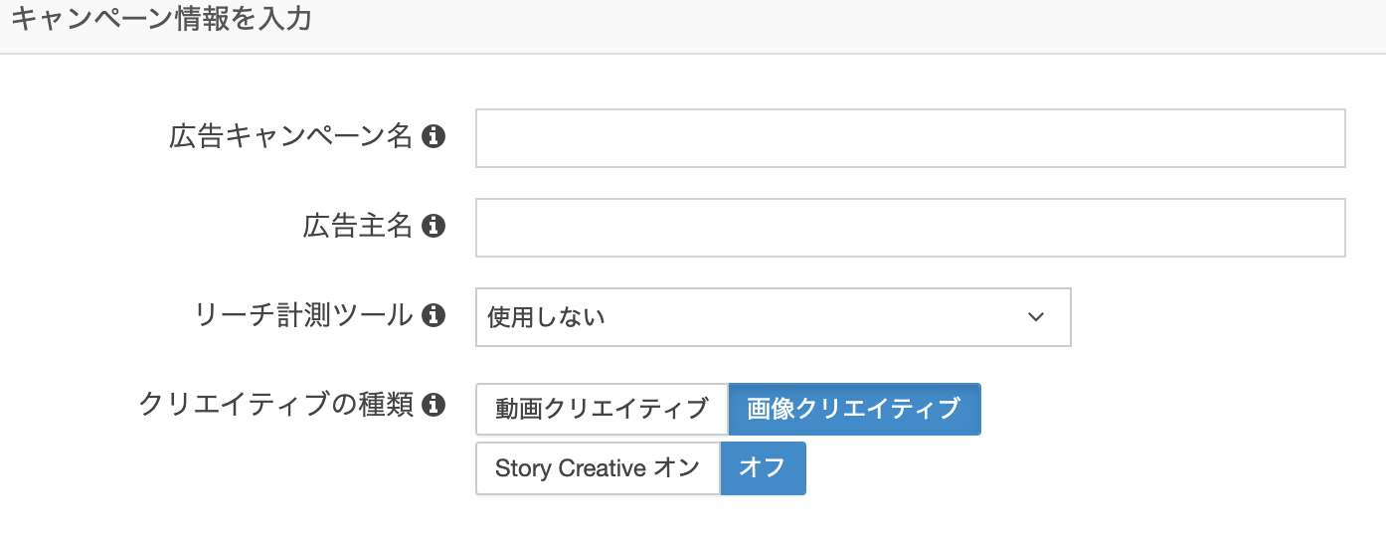This screenshot has height=537, width=1386.
Task: Select the 画像クリエイティブ option
Action: (x=854, y=409)
